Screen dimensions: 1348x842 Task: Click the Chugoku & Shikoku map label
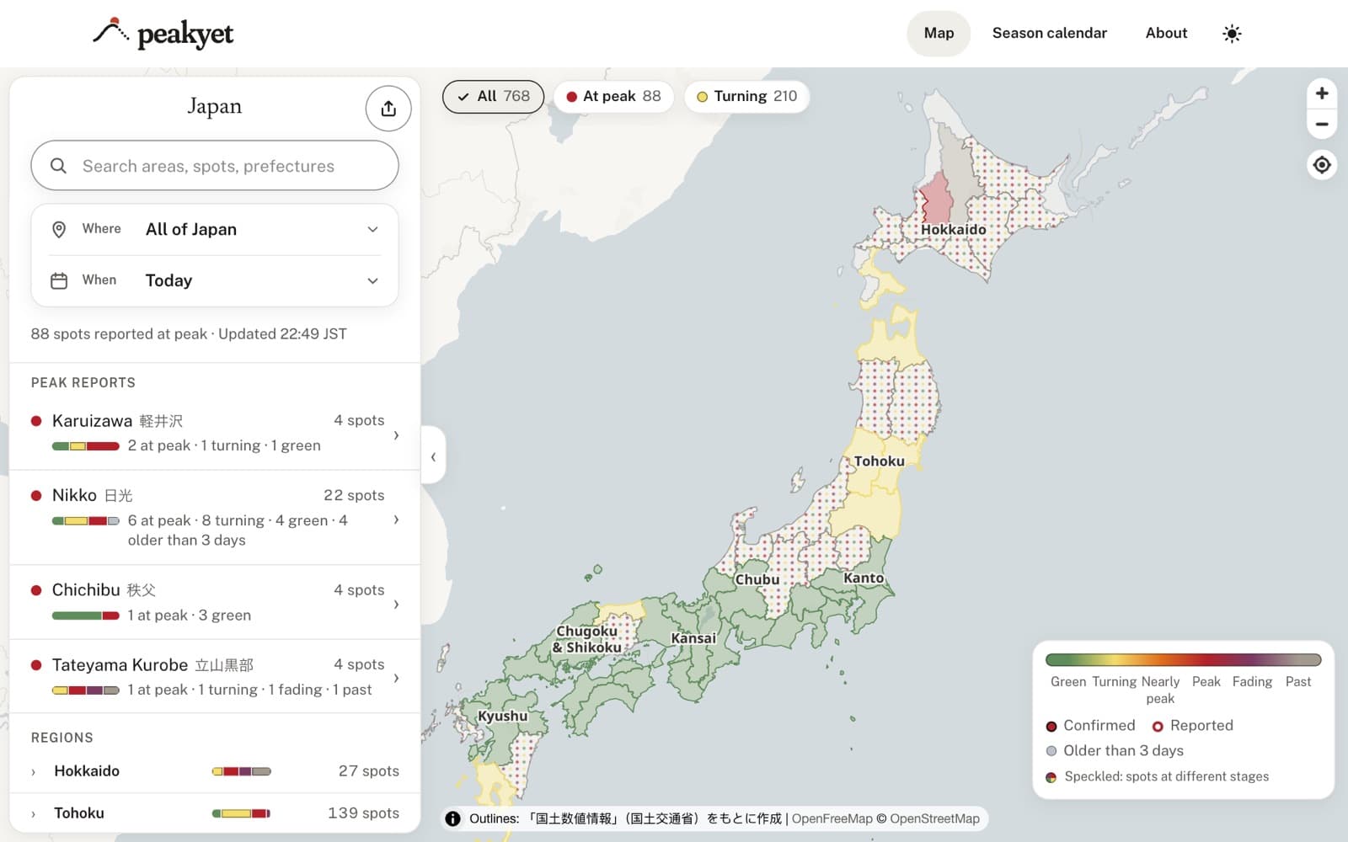[587, 639]
